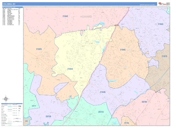Select the 21029 ZIP code label

point(39,49)
